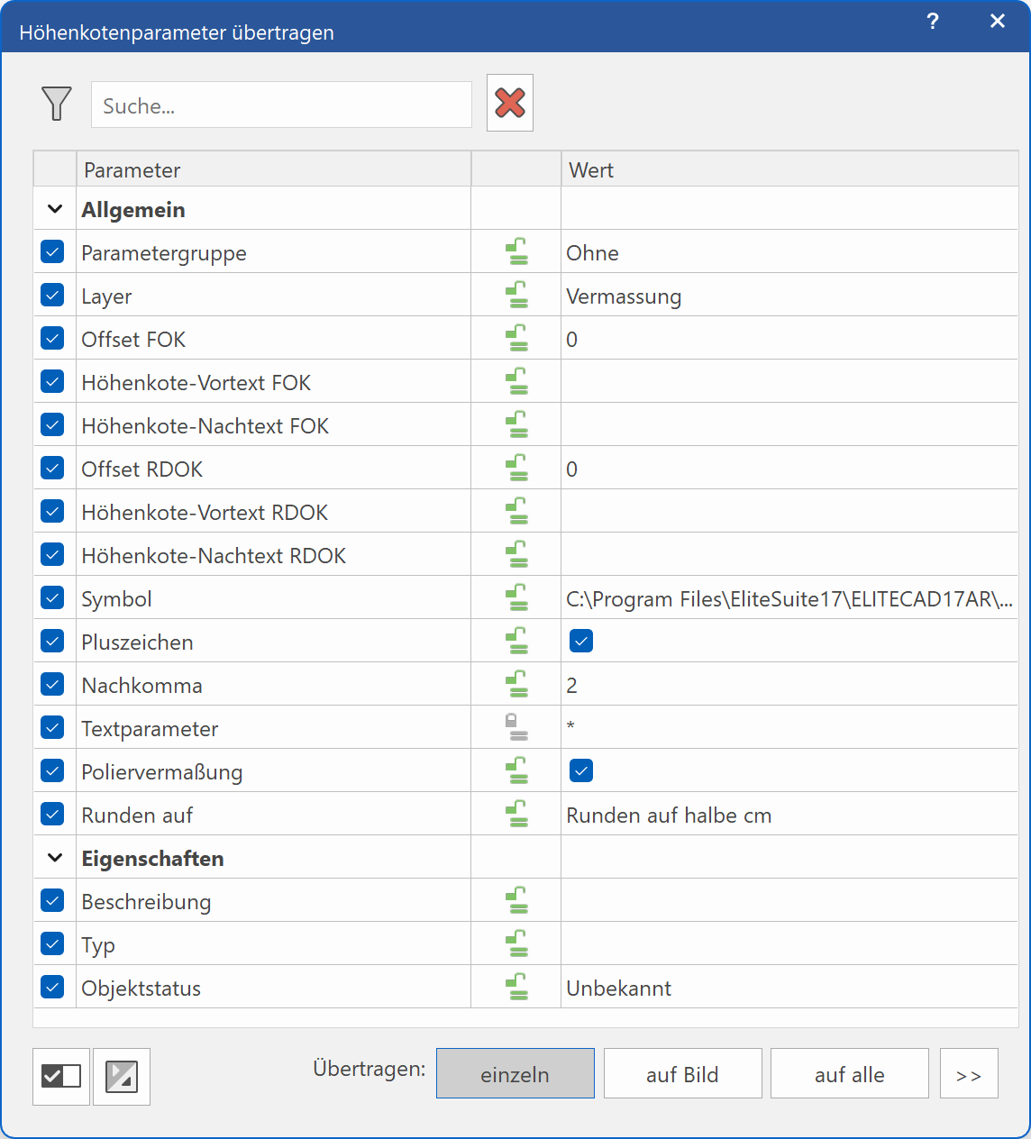Viewport: 1031px width, 1139px height.
Task: Toggle the Poliervermaßung value checkbox
Action: (x=581, y=771)
